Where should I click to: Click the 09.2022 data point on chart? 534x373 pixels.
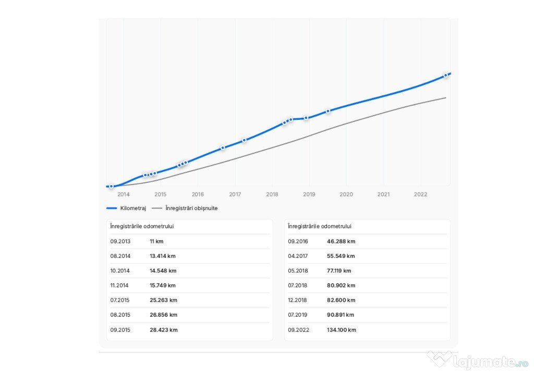[446, 75]
